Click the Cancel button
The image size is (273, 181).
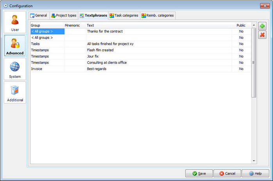pyautogui.click(x=227, y=173)
